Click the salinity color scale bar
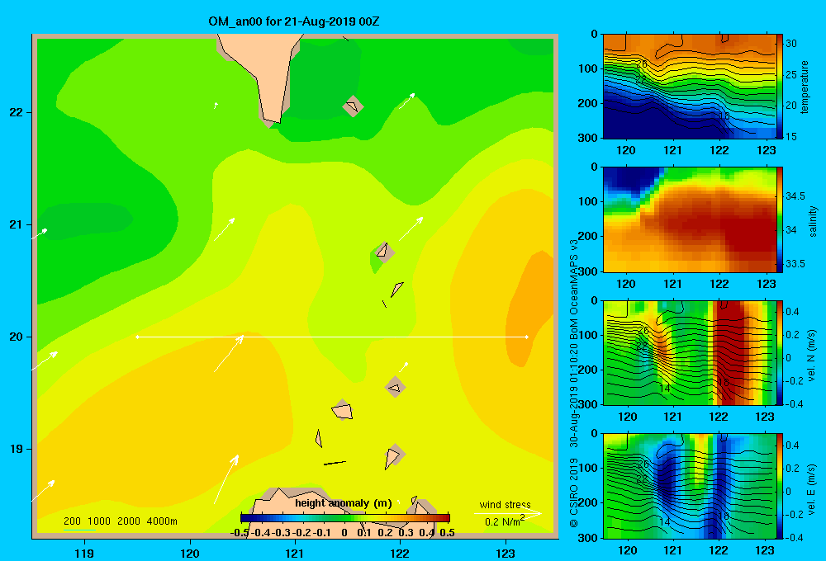This screenshot has height=561, width=826. pyautogui.click(x=780, y=219)
